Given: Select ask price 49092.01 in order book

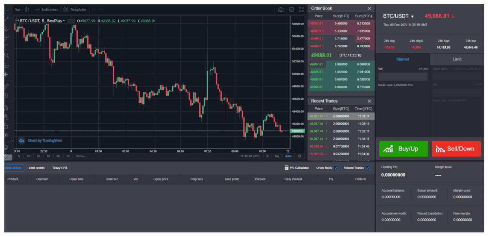Looking at the screenshot, I should [x=316, y=23].
